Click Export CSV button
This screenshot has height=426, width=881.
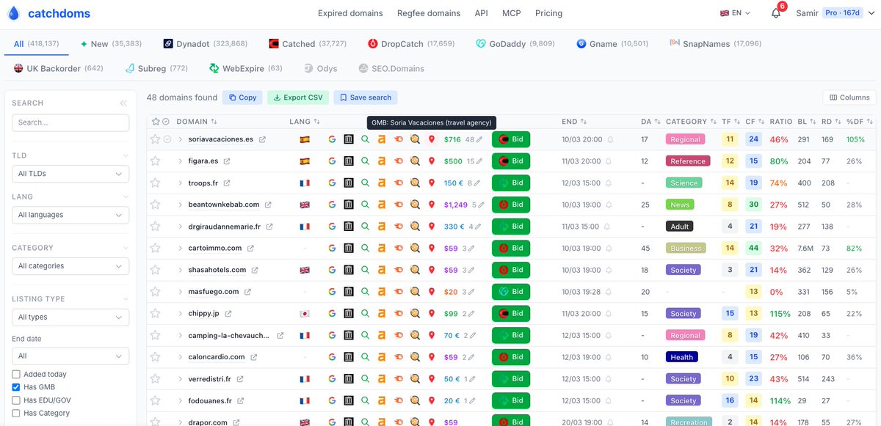click(298, 98)
